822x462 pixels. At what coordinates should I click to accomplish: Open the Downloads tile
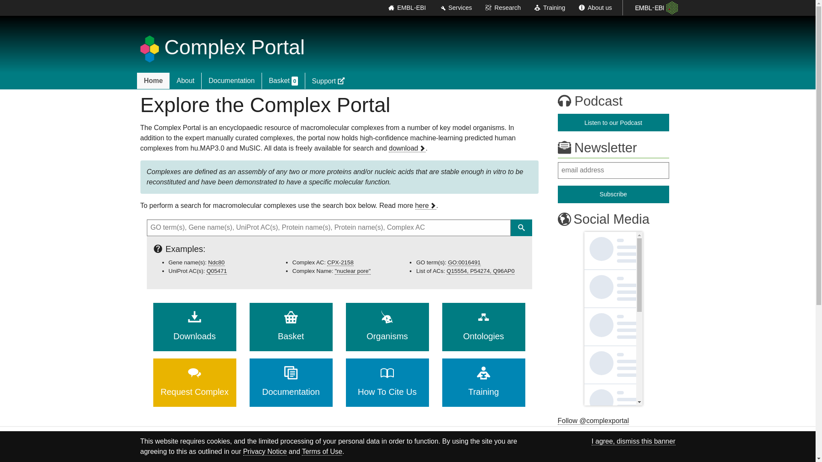(x=194, y=327)
